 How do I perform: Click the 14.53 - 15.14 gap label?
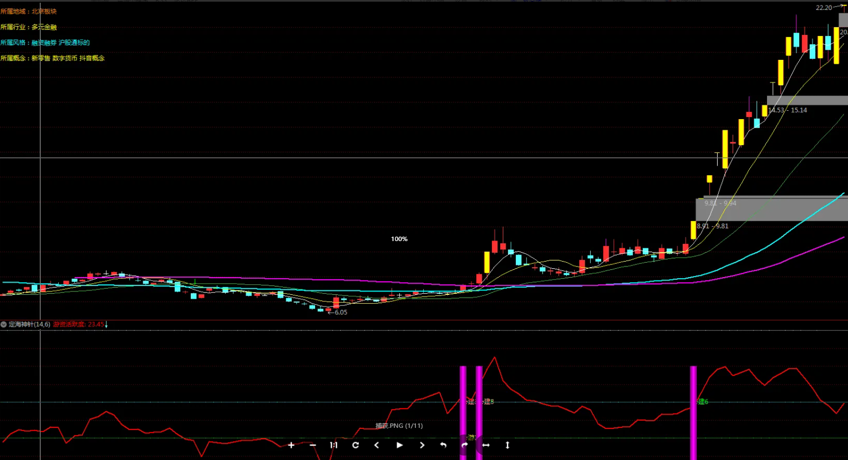coord(788,110)
